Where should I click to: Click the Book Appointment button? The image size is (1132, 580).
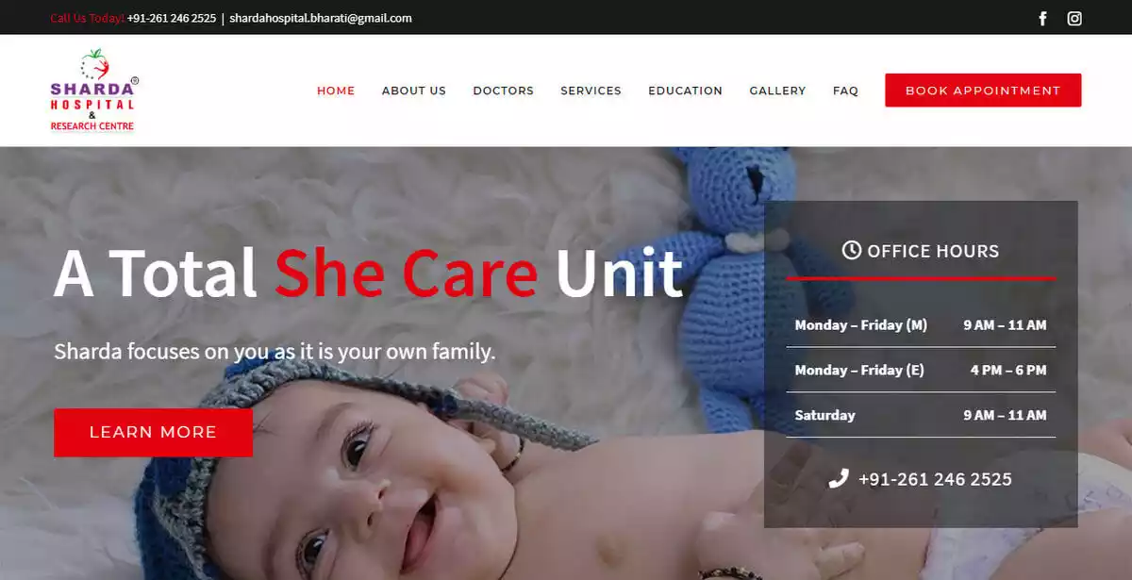(983, 91)
